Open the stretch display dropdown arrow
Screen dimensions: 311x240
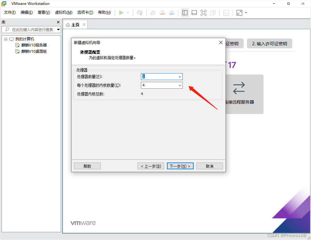pyautogui.click(x=246, y=13)
